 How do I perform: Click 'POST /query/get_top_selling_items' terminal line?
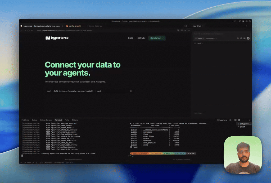coord(62,134)
